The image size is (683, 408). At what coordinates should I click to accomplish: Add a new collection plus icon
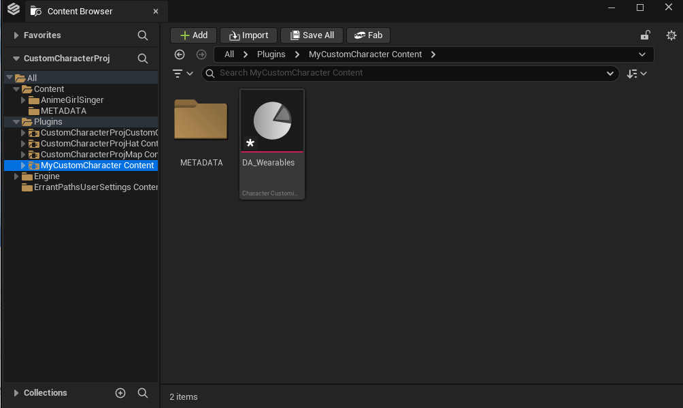(x=120, y=393)
